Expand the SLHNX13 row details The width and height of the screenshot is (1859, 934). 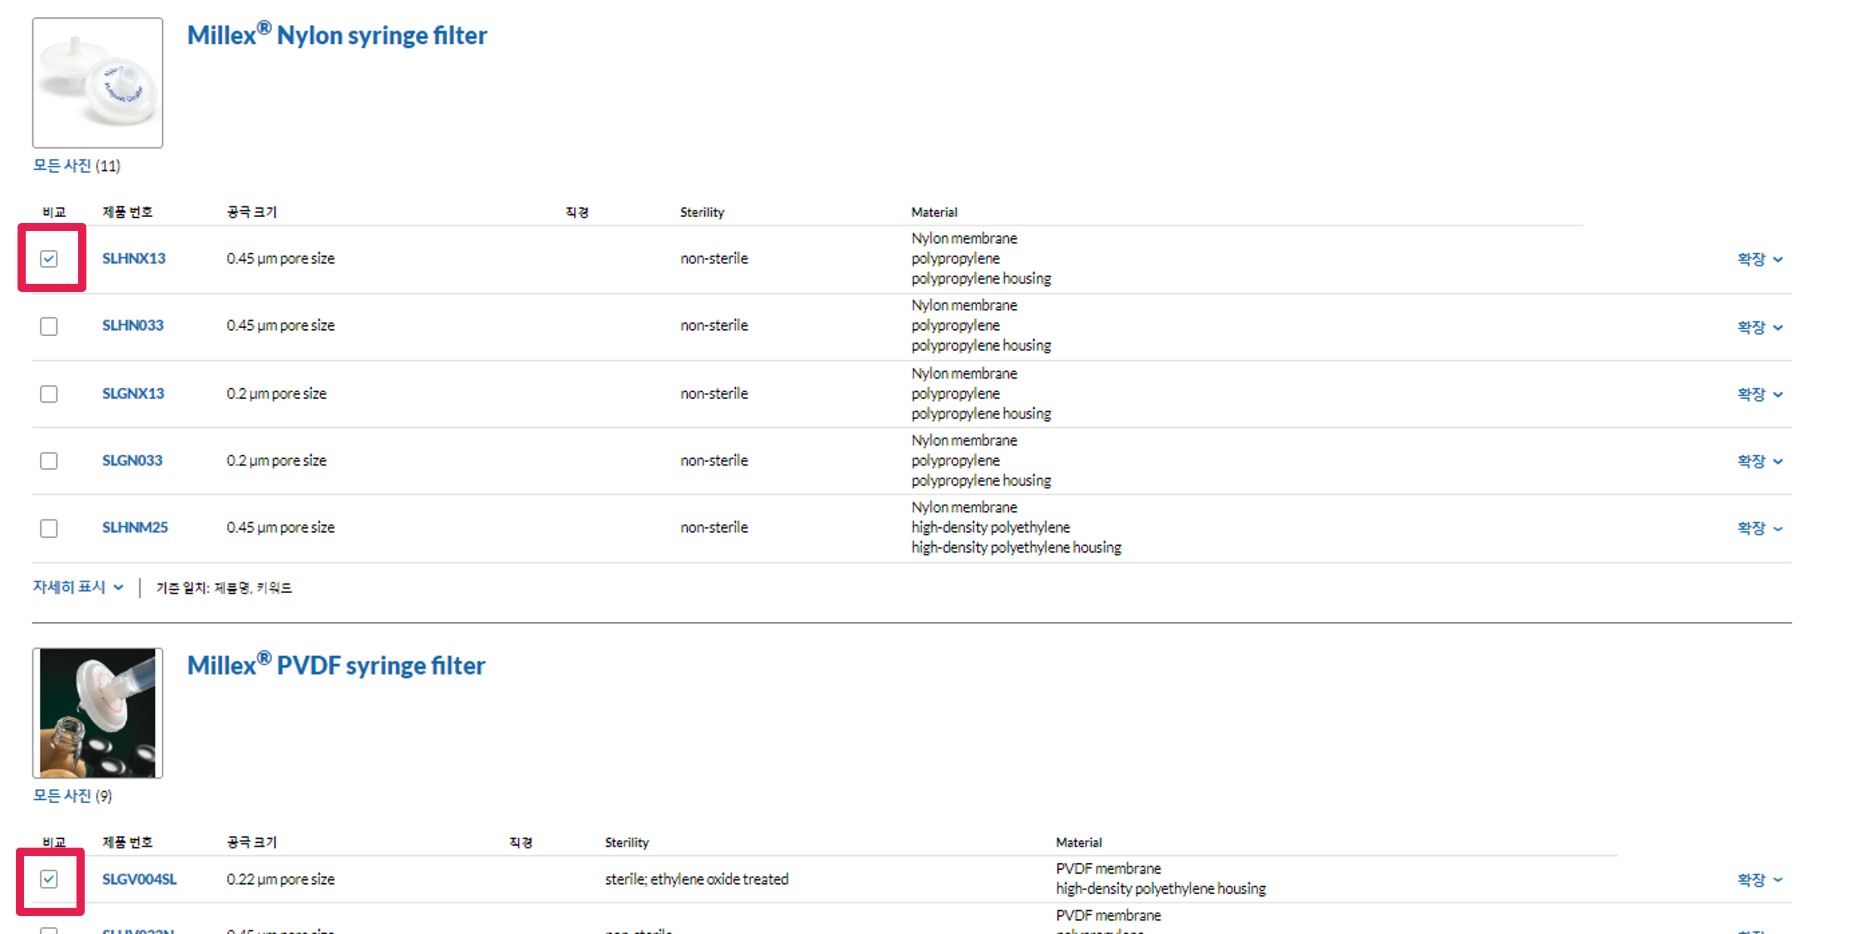click(1759, 259)
